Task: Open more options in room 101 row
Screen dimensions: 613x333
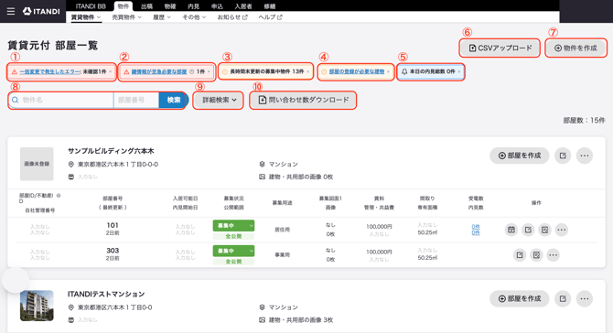Action: click(562, 230)
